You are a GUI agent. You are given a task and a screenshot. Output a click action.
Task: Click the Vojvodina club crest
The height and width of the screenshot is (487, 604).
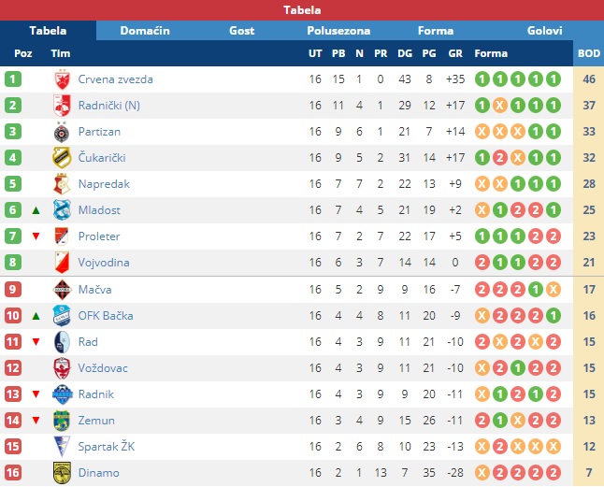[62, 263]
